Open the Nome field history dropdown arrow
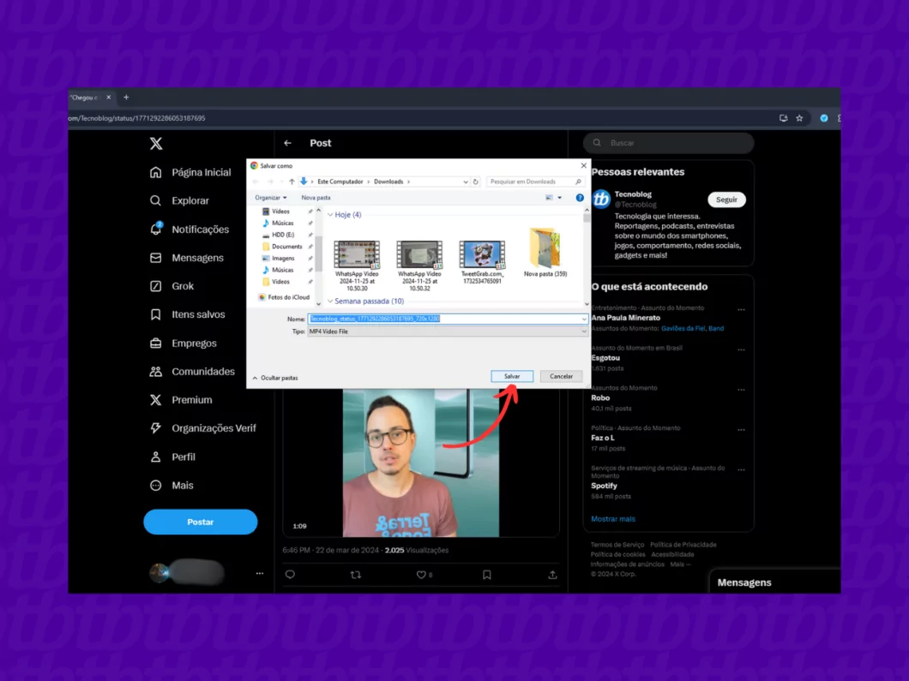The image size is (909, 681). 584,319
